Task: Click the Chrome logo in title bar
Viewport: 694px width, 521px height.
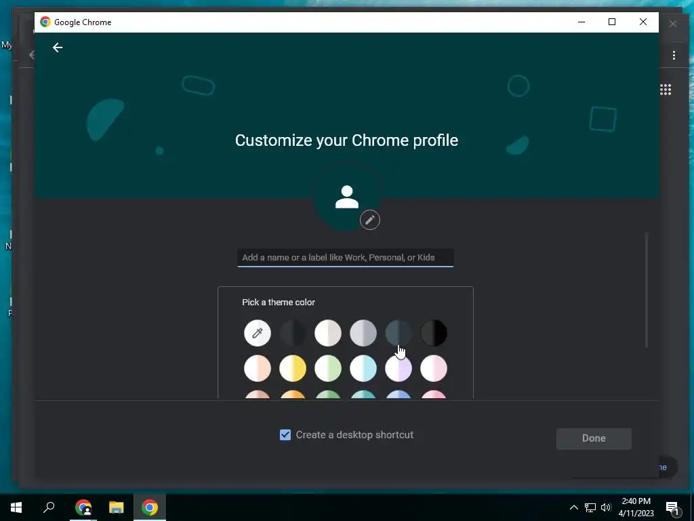Action: (45, 22)
